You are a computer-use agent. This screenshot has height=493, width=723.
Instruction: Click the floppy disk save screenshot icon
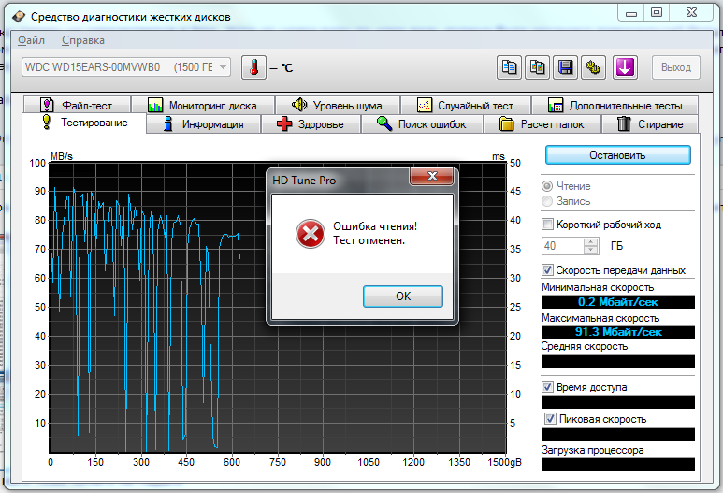(x=565, y=67)
